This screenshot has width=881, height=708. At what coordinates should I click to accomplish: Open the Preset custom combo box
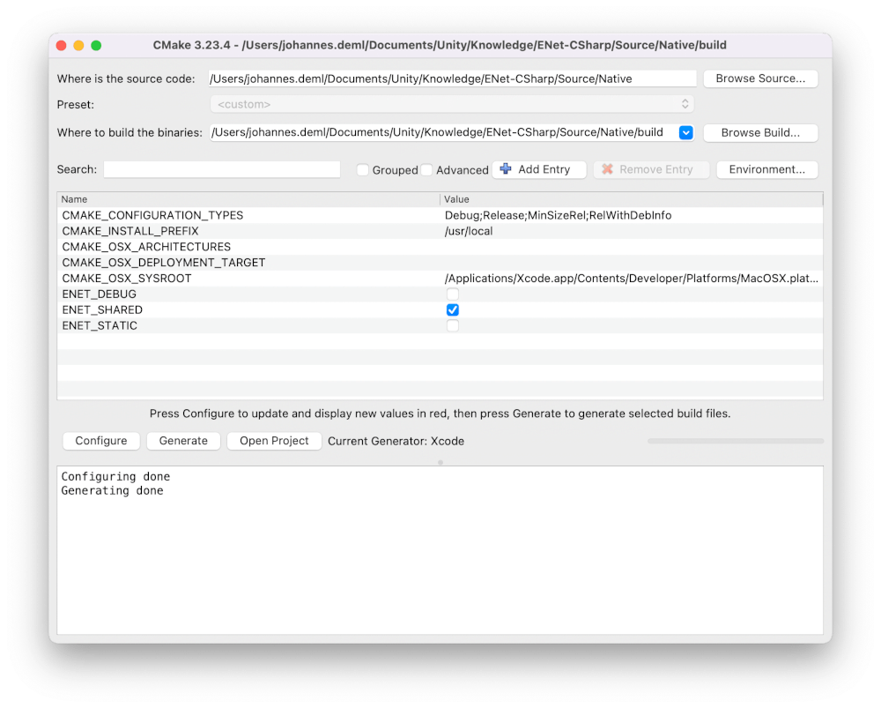coord(452,104)
